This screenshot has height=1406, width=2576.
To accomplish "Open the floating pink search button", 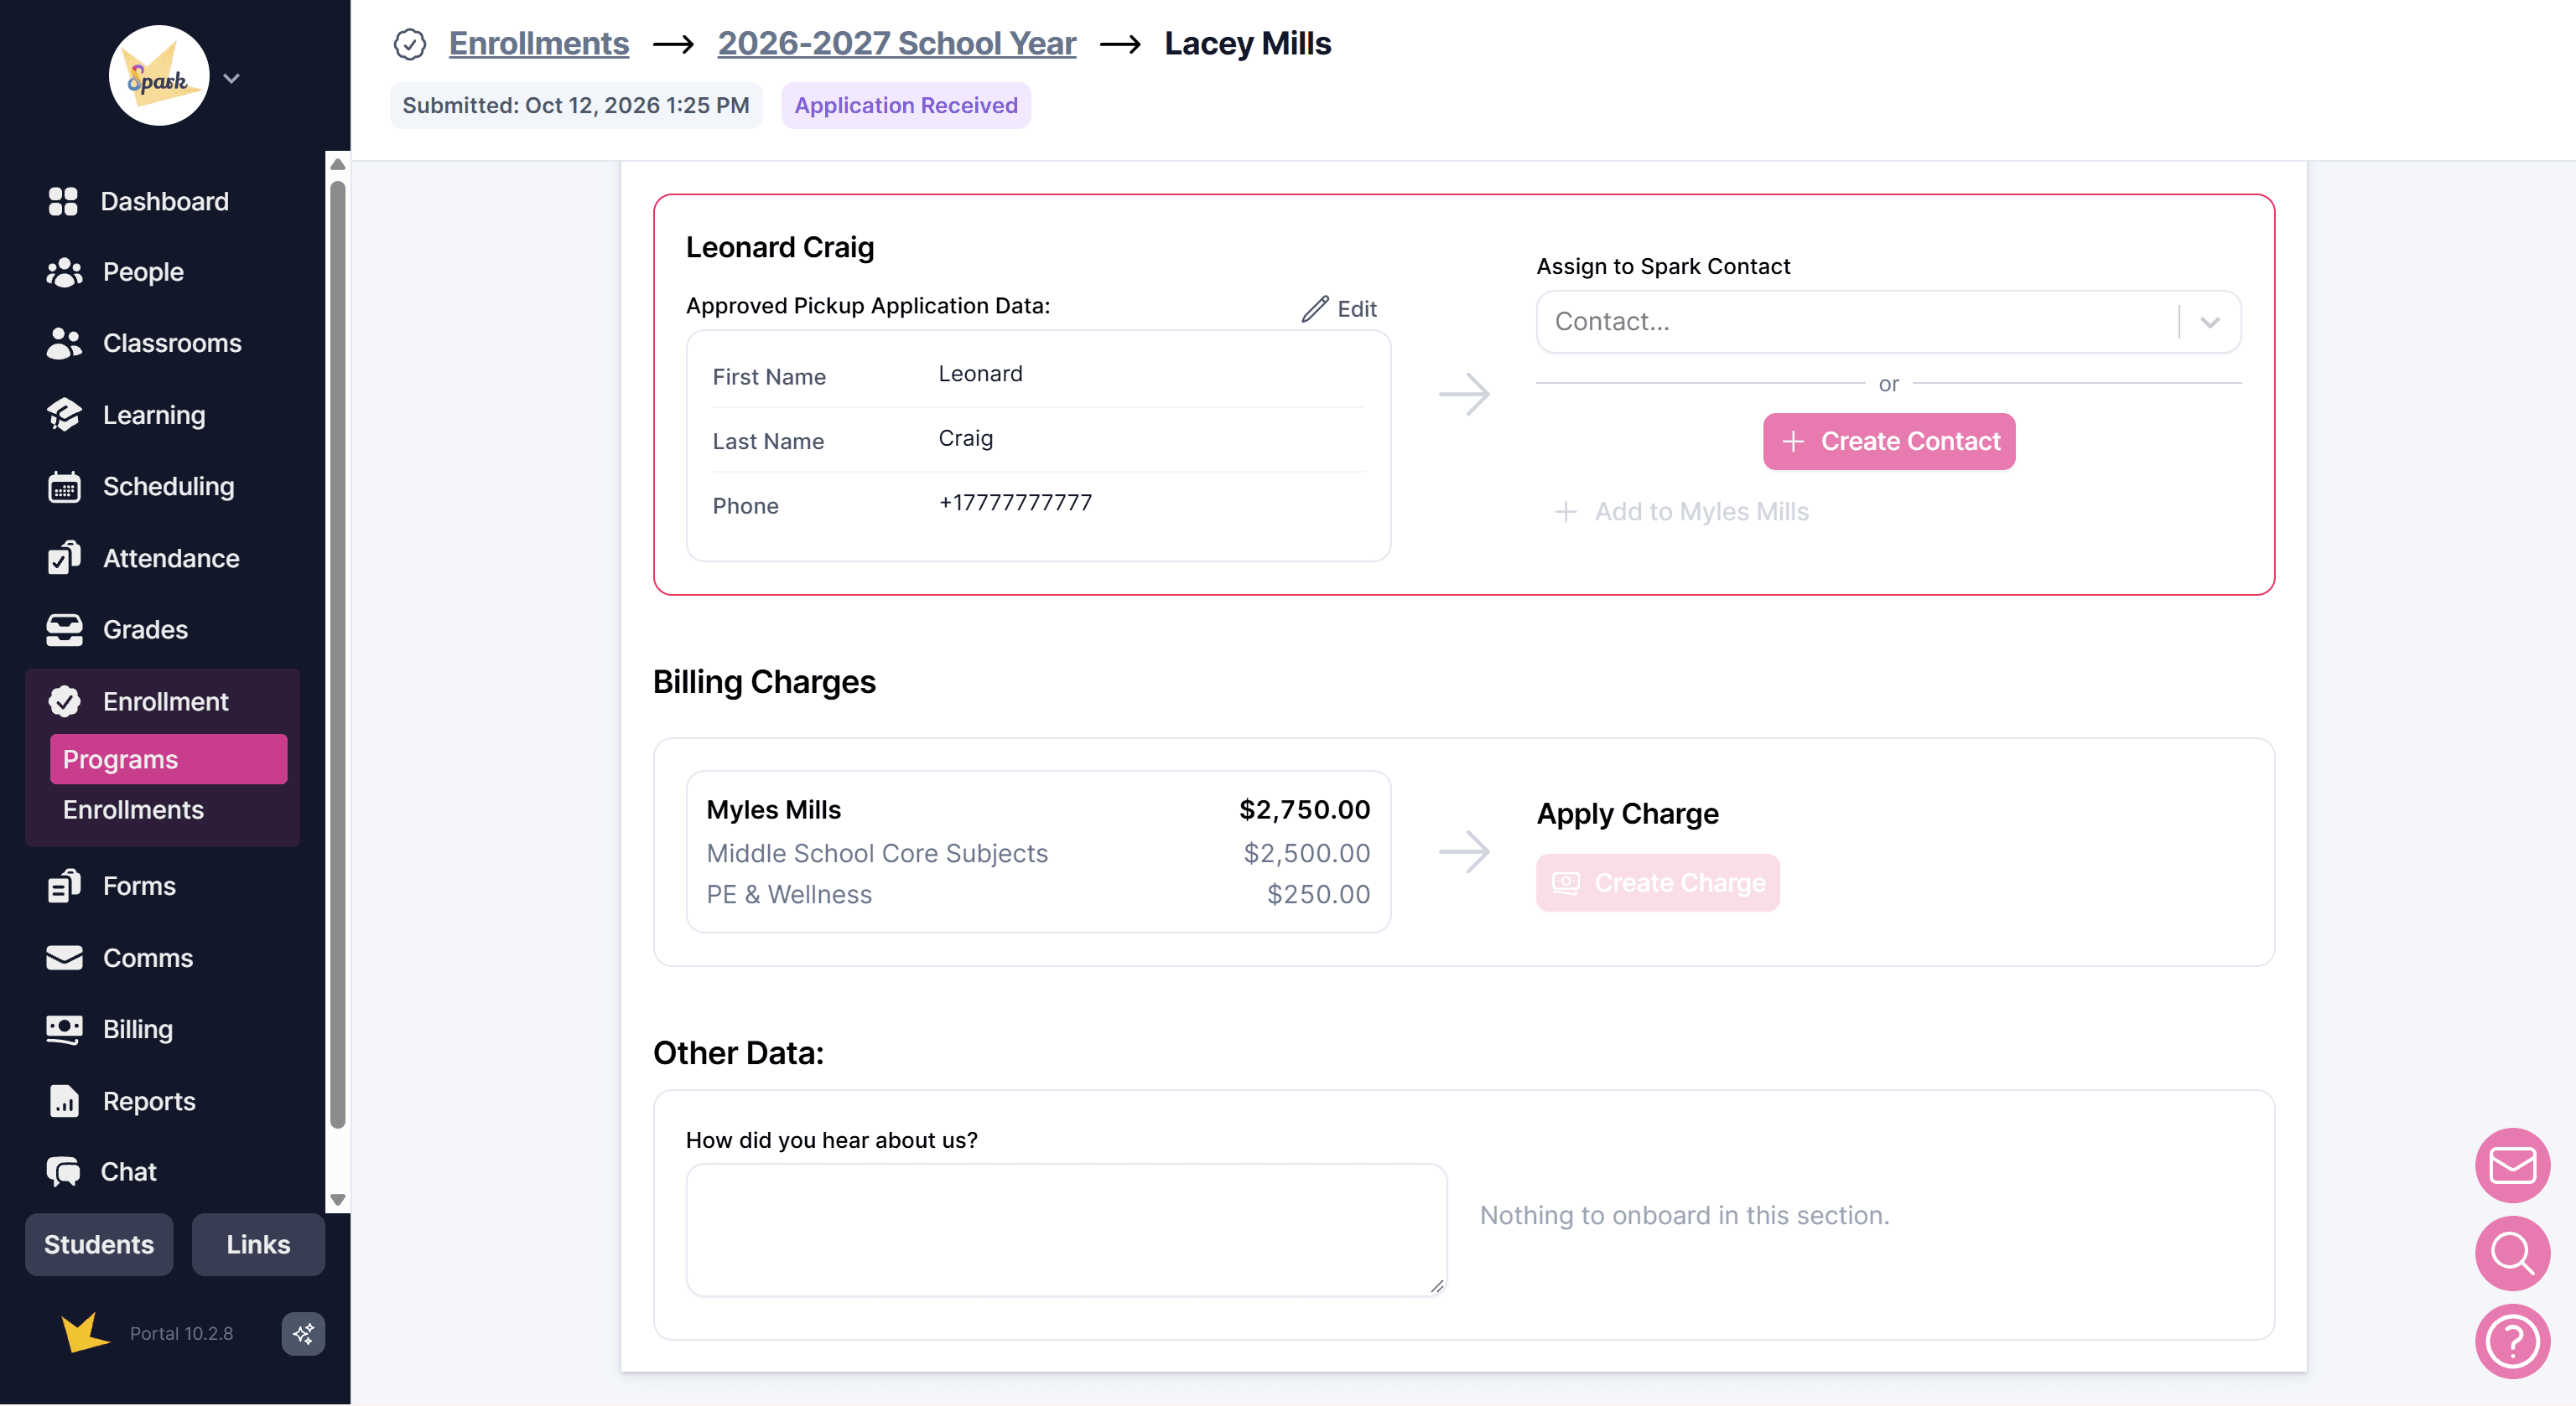I will point(2512,1254).
